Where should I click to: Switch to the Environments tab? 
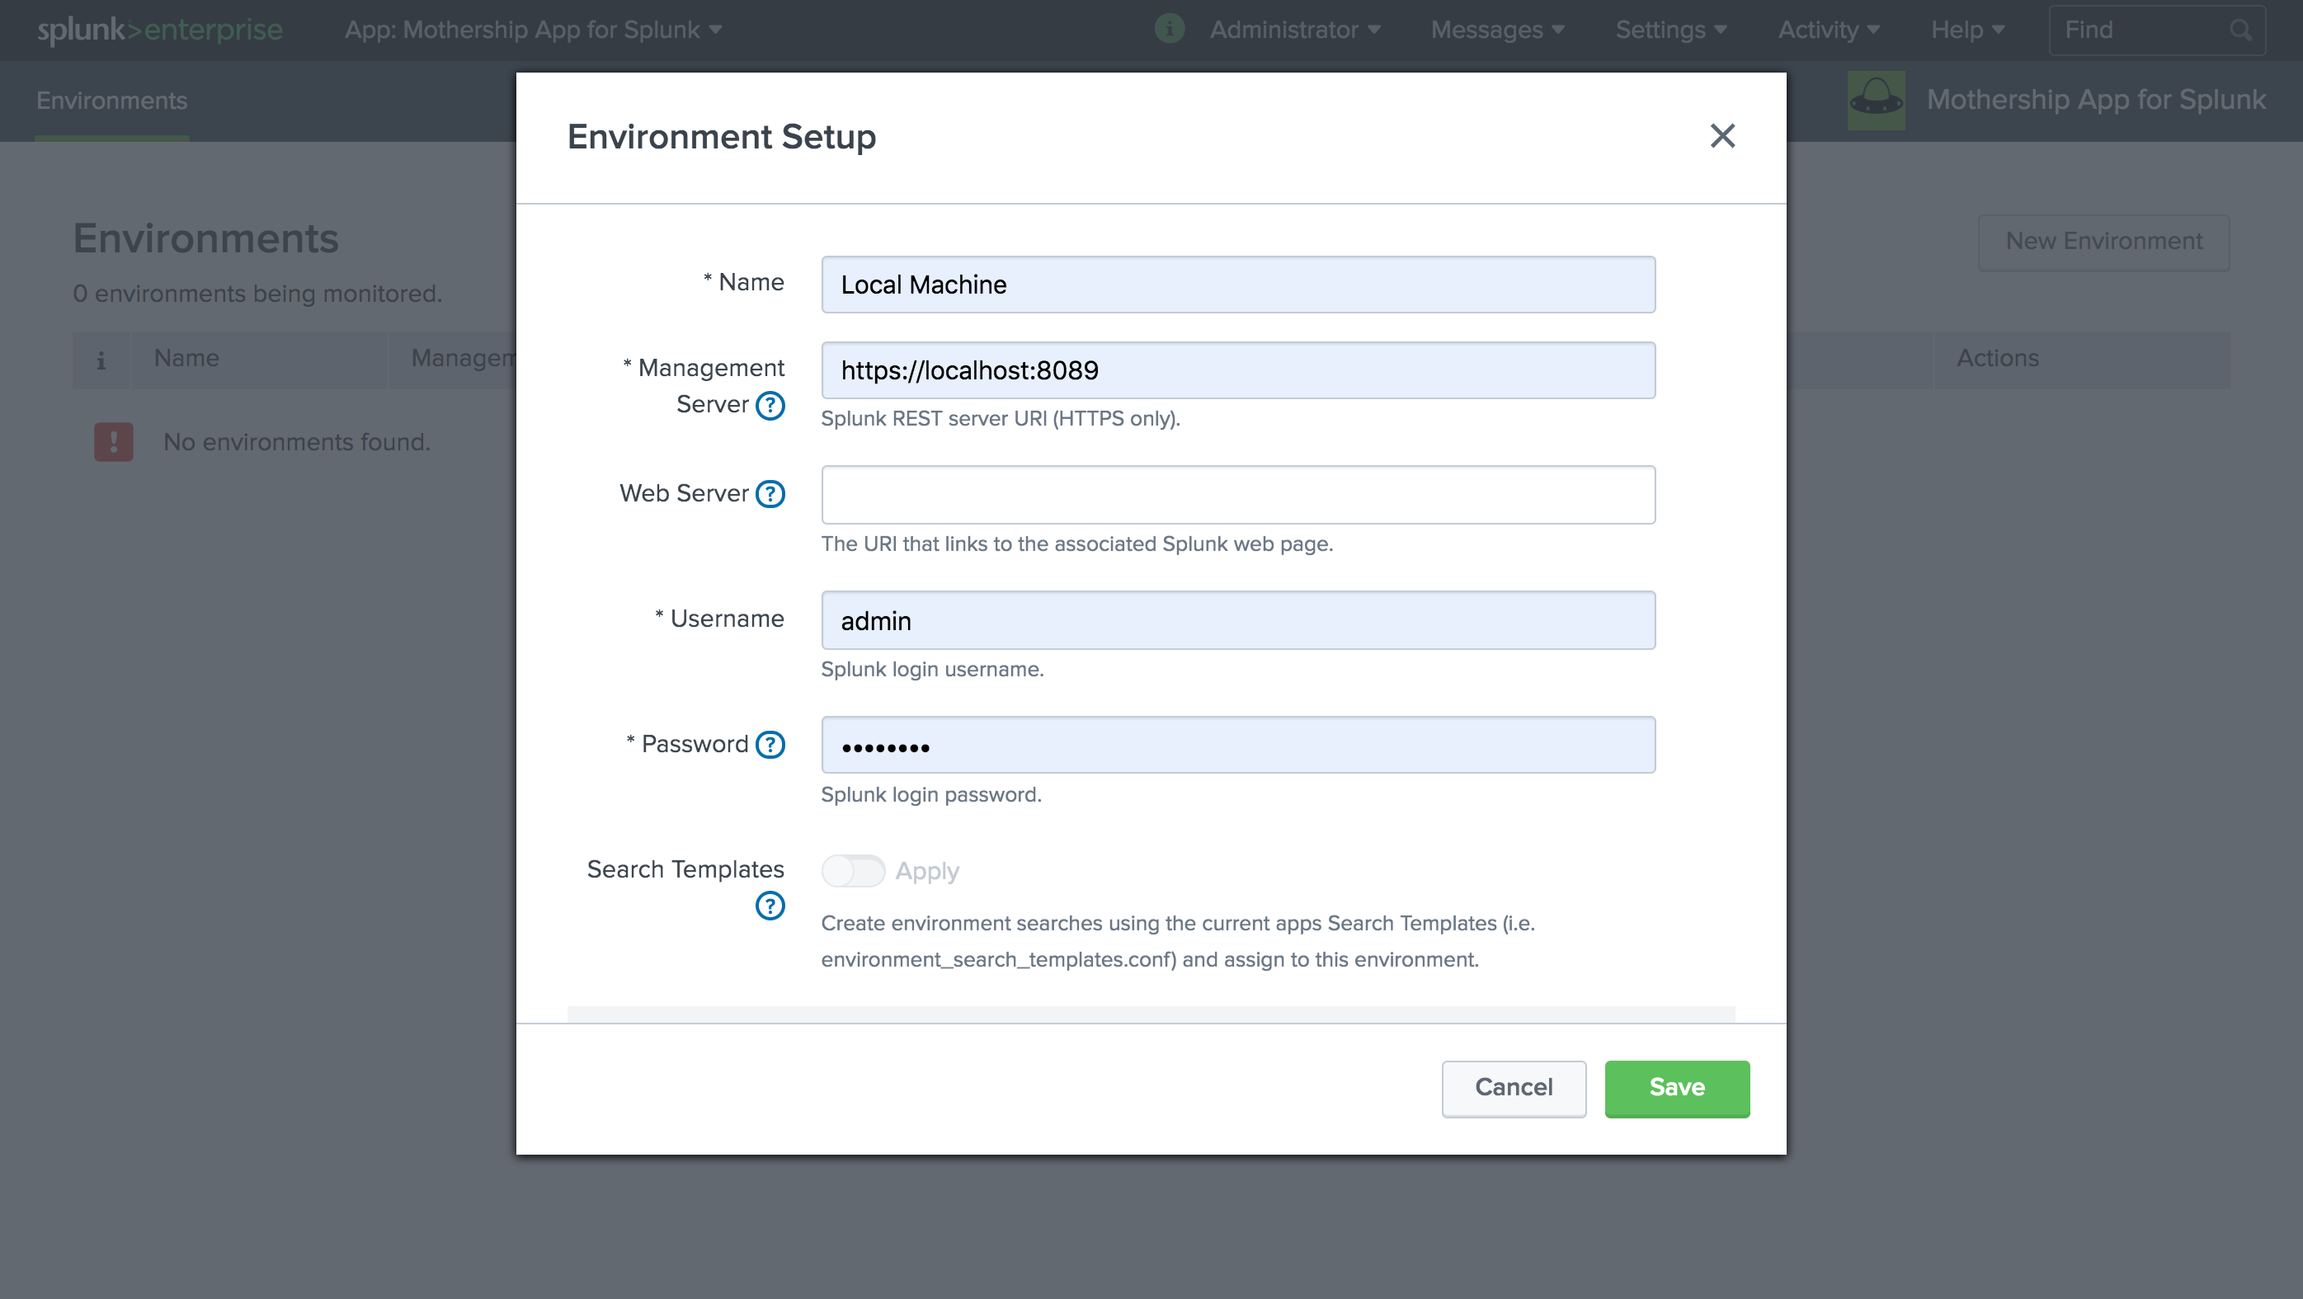(x=111, y=100)
